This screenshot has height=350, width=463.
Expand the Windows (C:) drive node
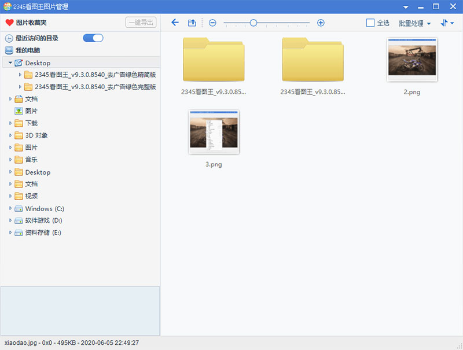(10, 208)
